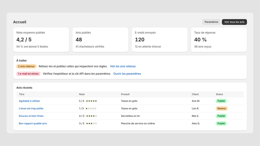This screenshot has width=260, height=146.
Task: Open review L'anse est trop petite
Action: (x=31, y=108)
